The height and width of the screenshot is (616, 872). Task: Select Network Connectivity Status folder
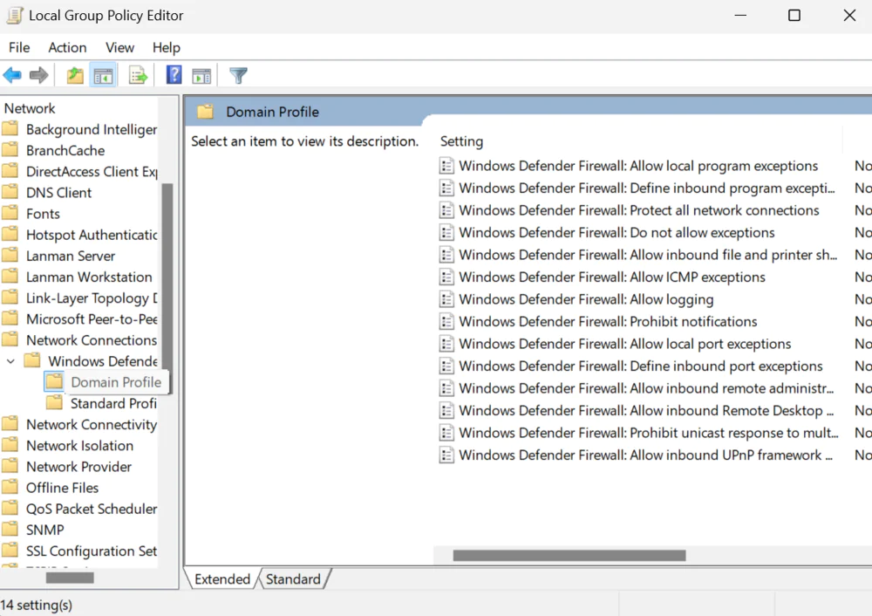[92, 425]
